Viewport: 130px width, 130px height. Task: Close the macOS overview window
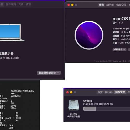[69, 5]
